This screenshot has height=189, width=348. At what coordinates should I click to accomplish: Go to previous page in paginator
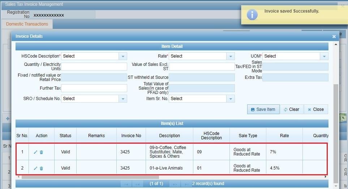pyautogui.click(x=138, y=184)
